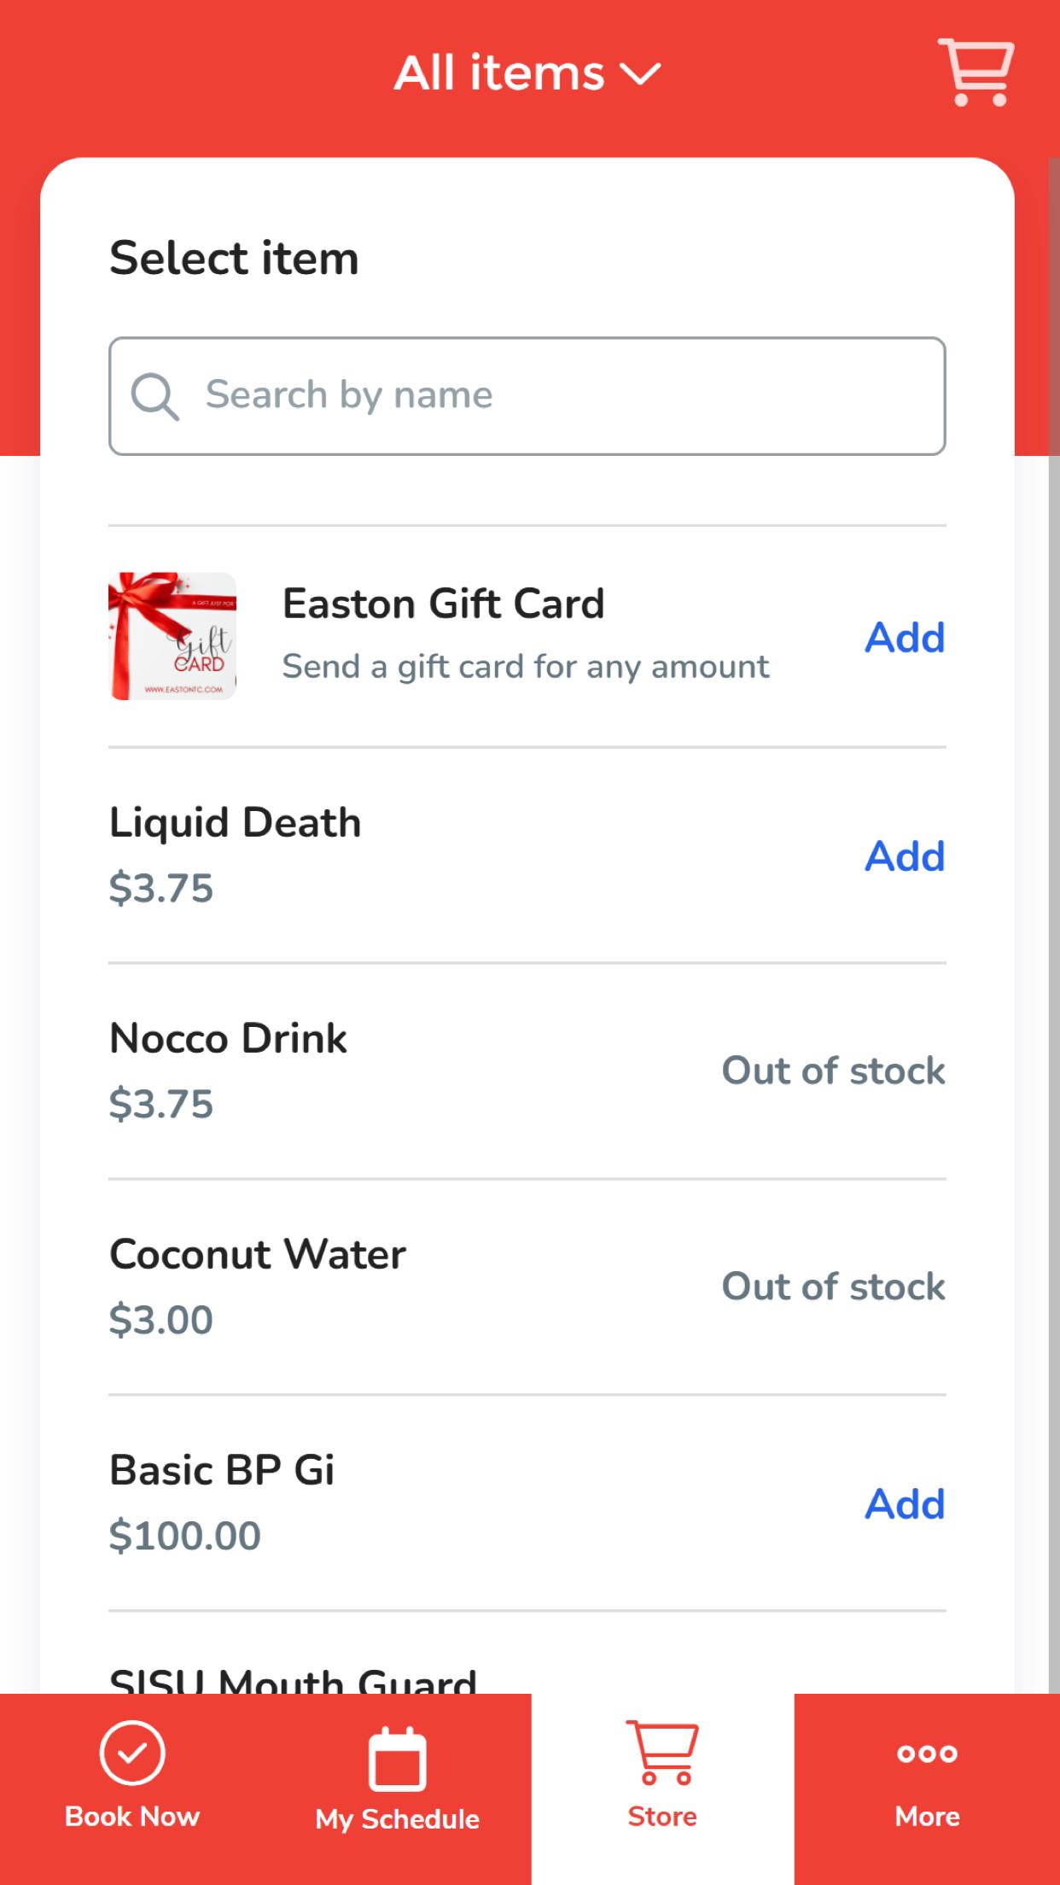Select the Nocco Drink item
The width and height of the screenshot is (1060, 1885).
527,1071
